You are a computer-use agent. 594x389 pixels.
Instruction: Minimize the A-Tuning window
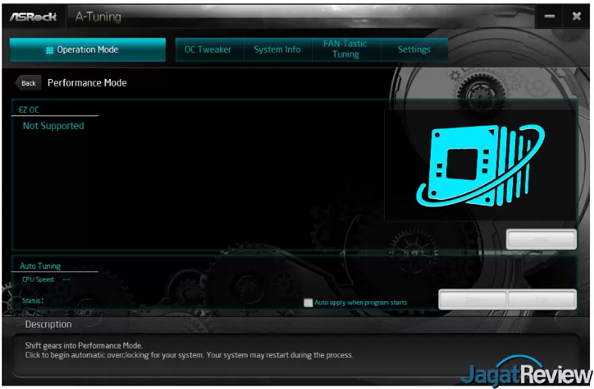pos(550,17)
